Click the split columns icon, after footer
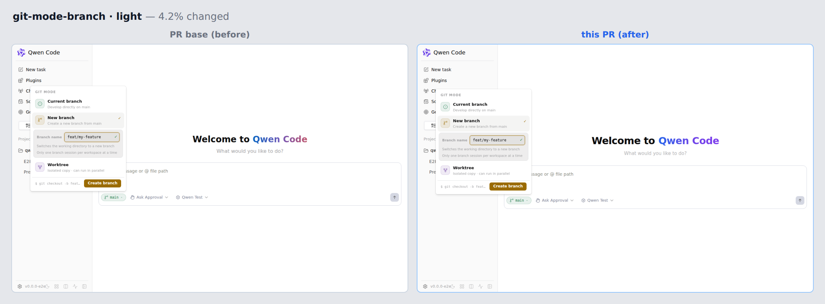This screenshot has width=825, height=304. click(x=471, y=286)
